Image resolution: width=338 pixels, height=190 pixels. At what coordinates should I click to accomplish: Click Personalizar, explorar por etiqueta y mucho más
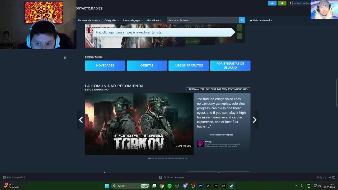click(x=218, y=89)
